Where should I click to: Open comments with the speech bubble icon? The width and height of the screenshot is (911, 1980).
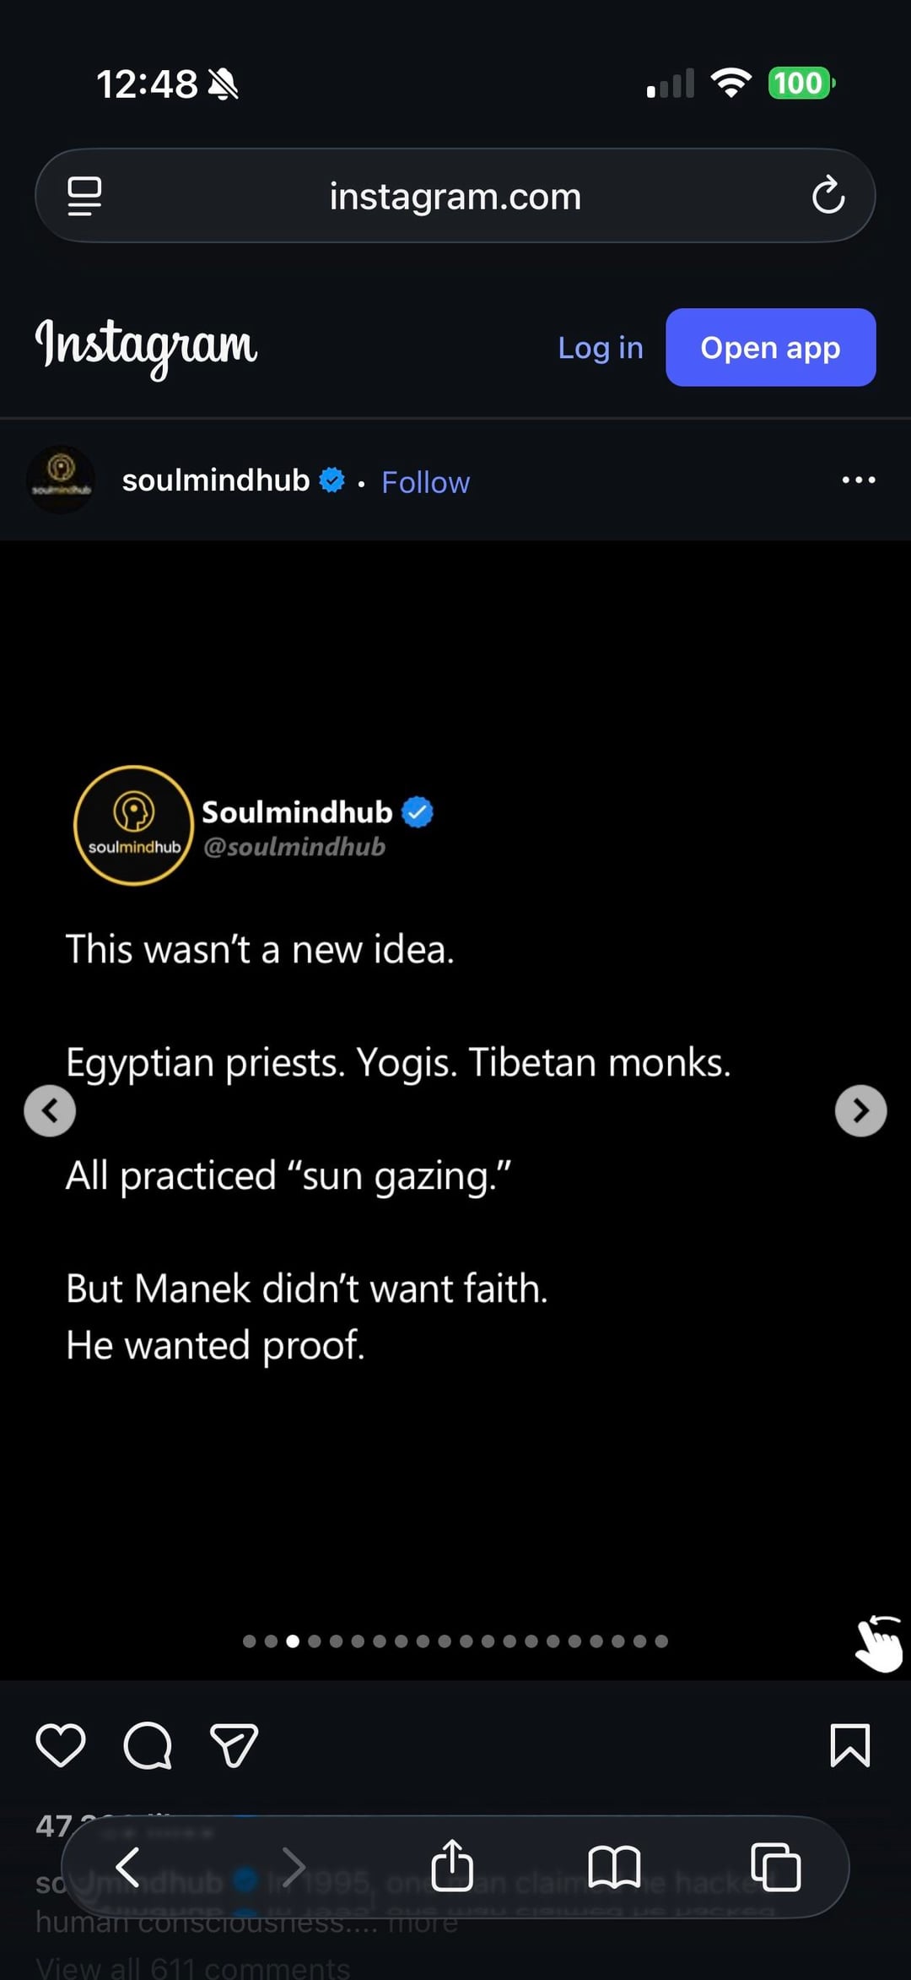[x=148, y=1745]
